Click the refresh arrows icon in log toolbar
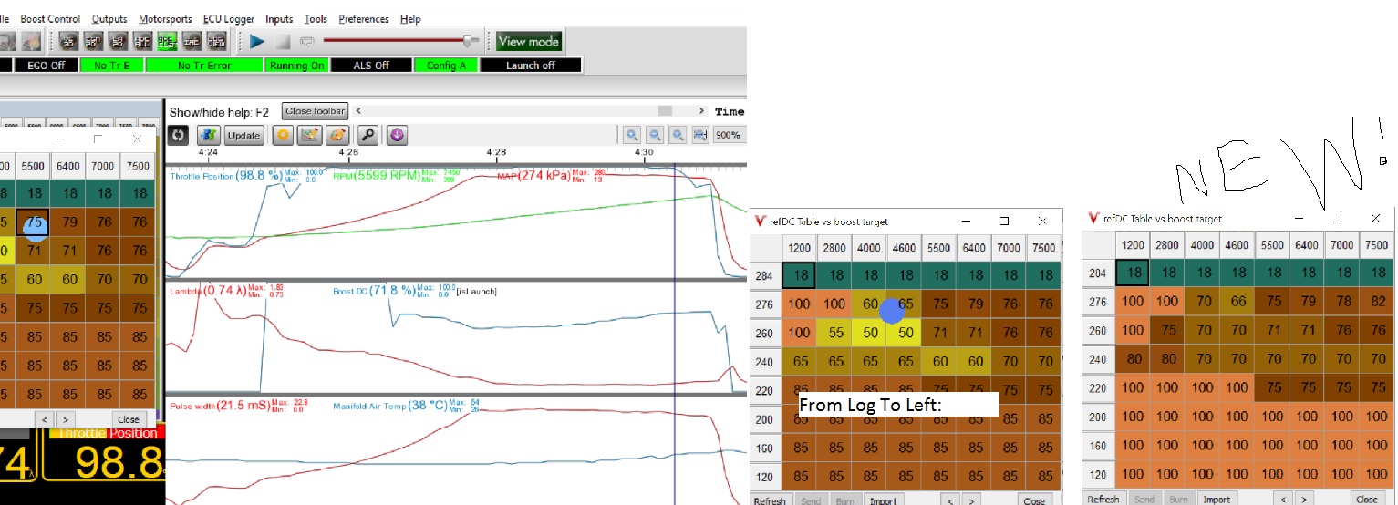Image resolution: width=1398 pixels, height=505 pixels. [179, 135]
